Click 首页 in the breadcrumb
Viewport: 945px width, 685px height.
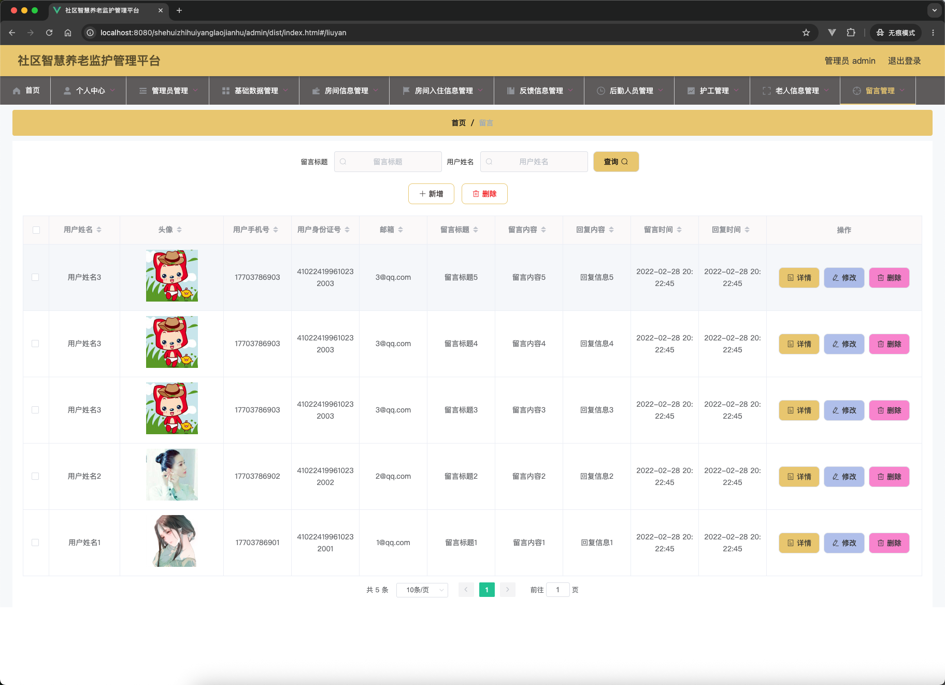coord(459,123)
